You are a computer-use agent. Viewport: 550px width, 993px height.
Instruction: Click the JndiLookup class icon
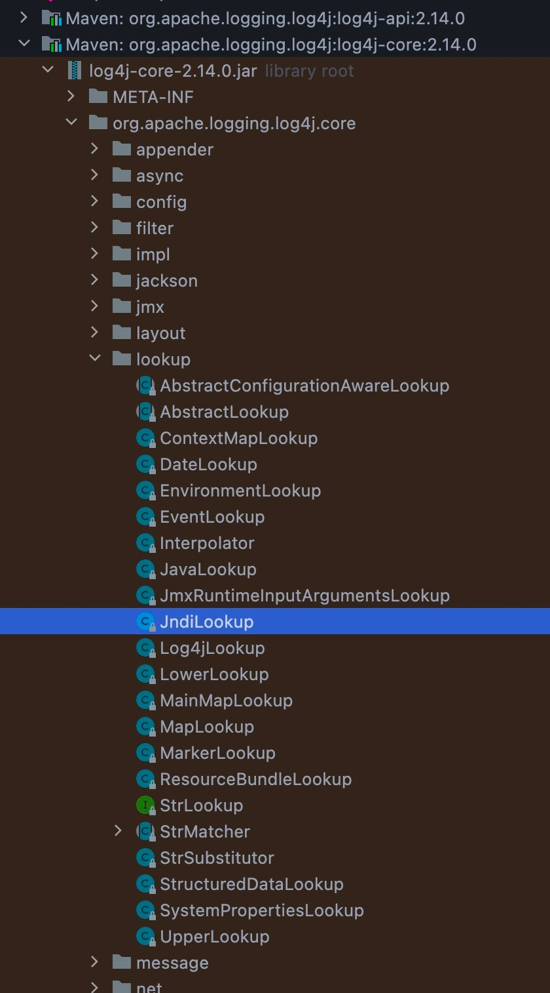click(145, 622)
